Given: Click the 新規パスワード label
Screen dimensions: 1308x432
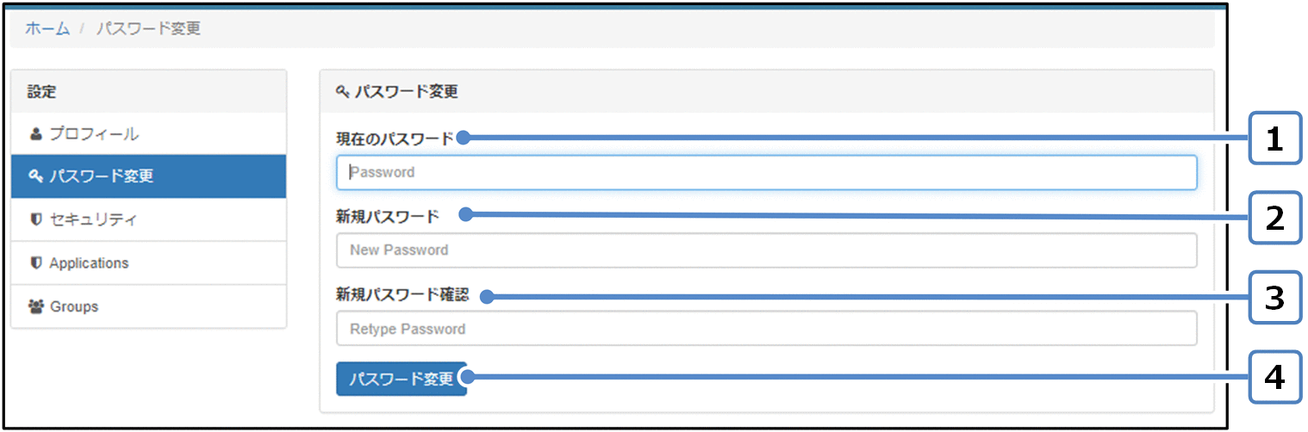Looking at the screenshot, I should pos(388,216).
